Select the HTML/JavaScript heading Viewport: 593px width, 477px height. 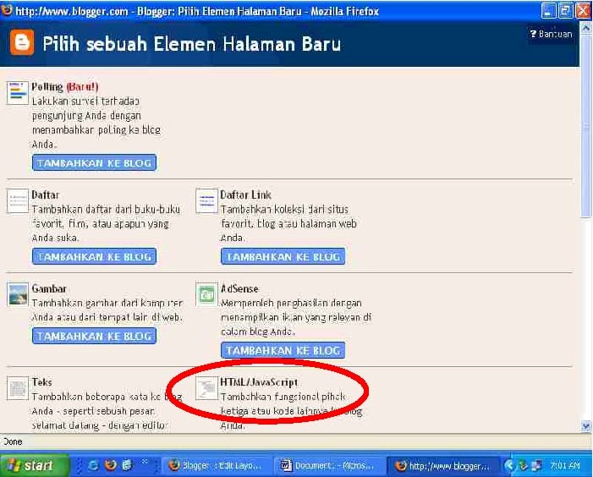259,382
